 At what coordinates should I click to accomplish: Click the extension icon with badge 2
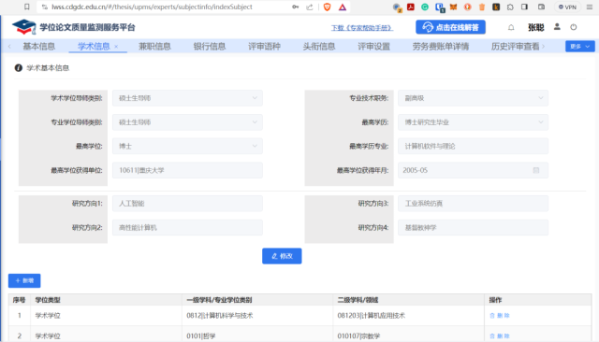pyautogui.click(x=397, y=7)
